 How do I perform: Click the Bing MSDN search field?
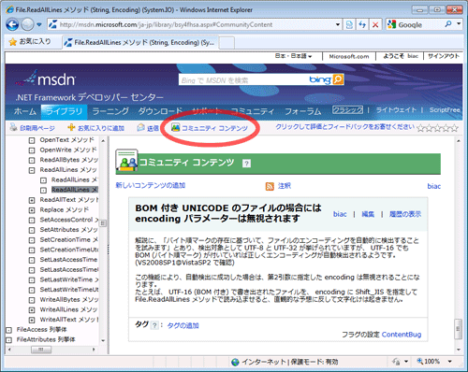[x=243, y=80]
